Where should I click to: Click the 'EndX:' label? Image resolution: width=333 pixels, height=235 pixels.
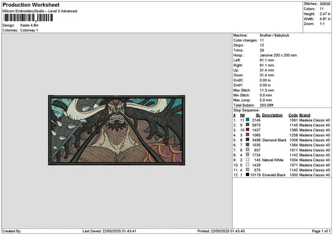(x=238, y=80)
